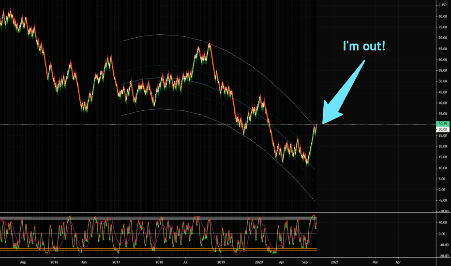This screenshot has height=266, width=451.
Task: Click the 2021 label on time axis
Action: pos(334,262)
